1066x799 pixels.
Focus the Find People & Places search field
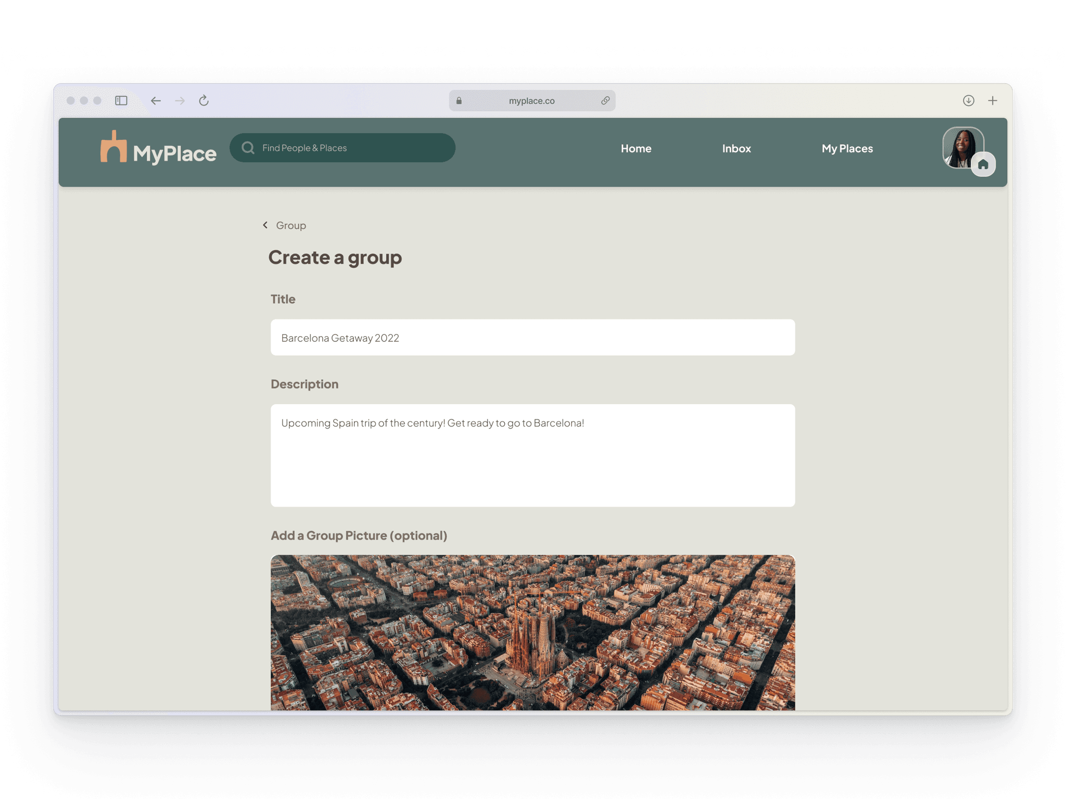pos(342,148)
